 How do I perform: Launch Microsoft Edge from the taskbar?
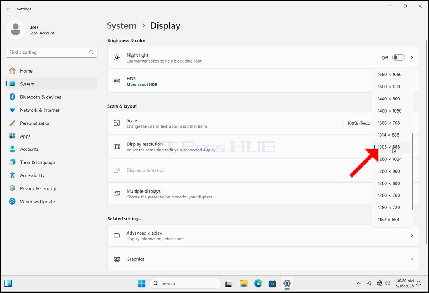pyautogui.click(x=258, y=283)
